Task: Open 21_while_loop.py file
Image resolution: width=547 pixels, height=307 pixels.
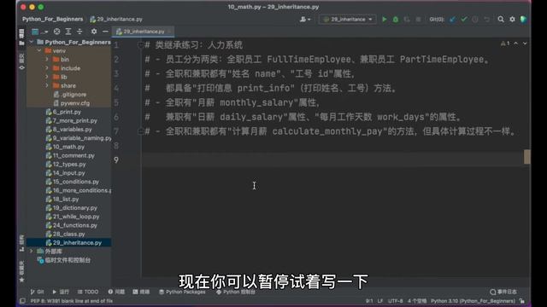Action: 73,216
